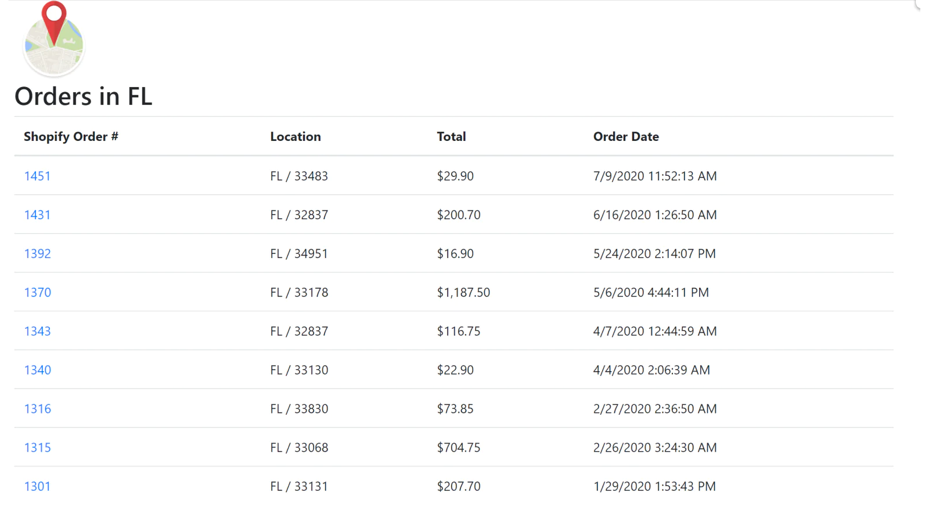Select location FL / 33483
Image resolution: width=929 pixels, height=522 pixels.
coord(299,176)
